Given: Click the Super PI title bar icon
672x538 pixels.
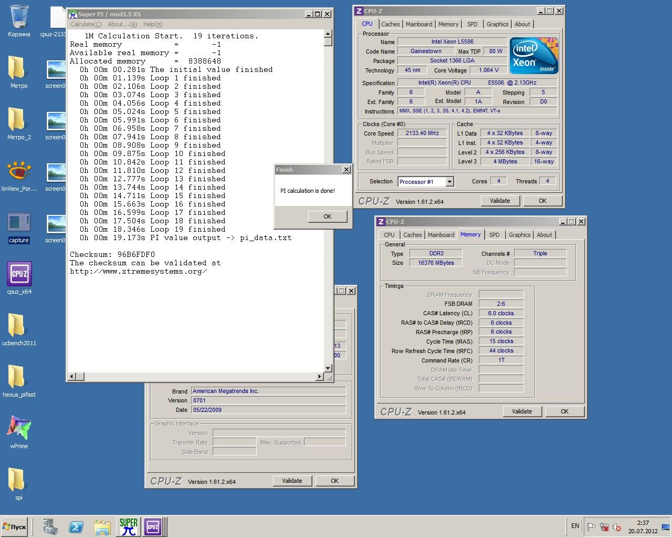Looking at the screenshot, I should pyautogui.click(x=72, y=14).
